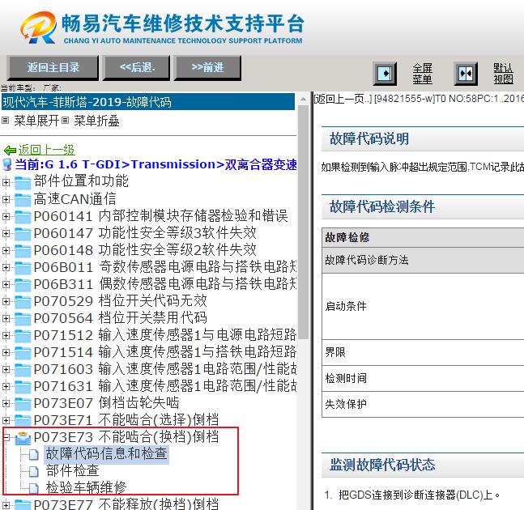
Task: Click the 返回上一页 link in right pane
Action: 343,99
